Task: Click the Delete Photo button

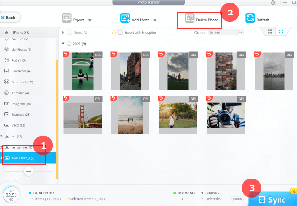Action: click(x=202, y=18)
